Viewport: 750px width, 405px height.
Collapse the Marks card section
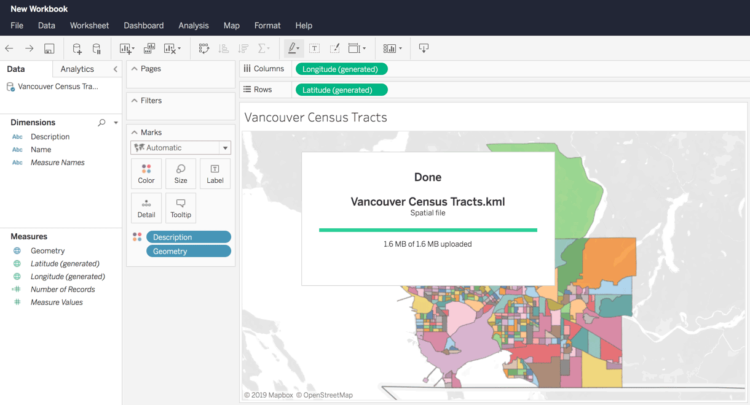click(x=135, y=133)
